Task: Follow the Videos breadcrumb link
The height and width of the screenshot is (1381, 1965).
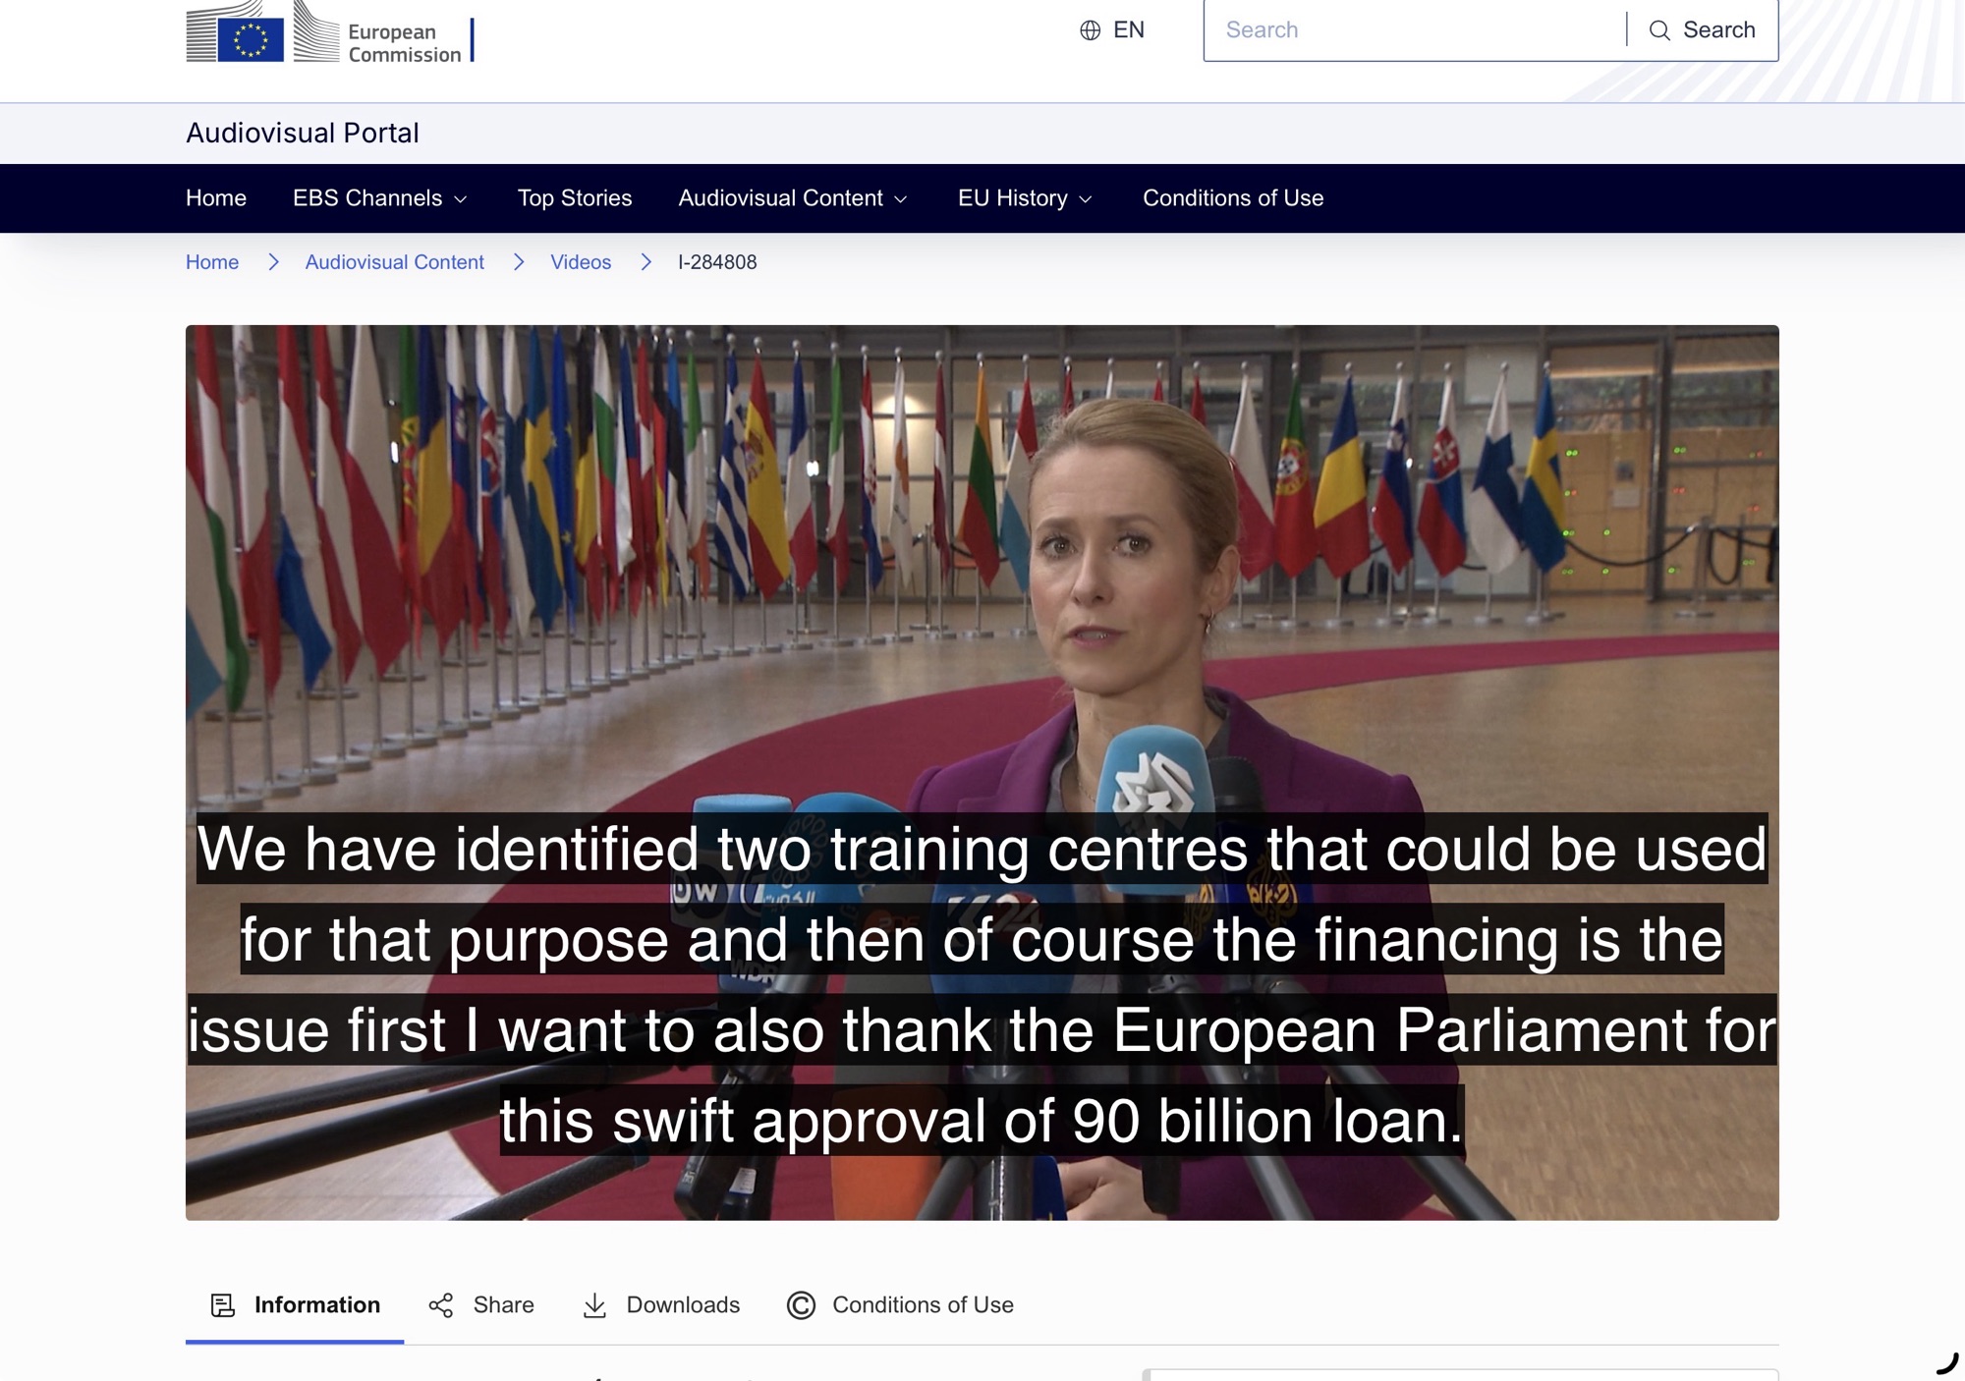Action: pos(581,262)
